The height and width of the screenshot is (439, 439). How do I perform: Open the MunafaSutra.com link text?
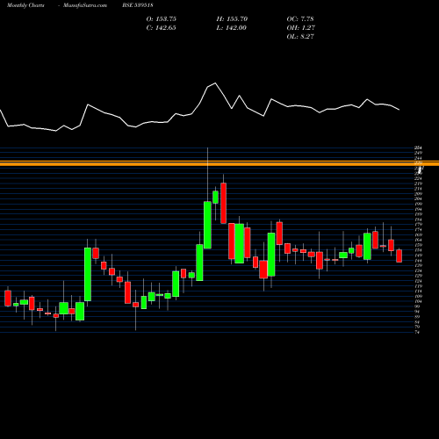tap(85, 5)
